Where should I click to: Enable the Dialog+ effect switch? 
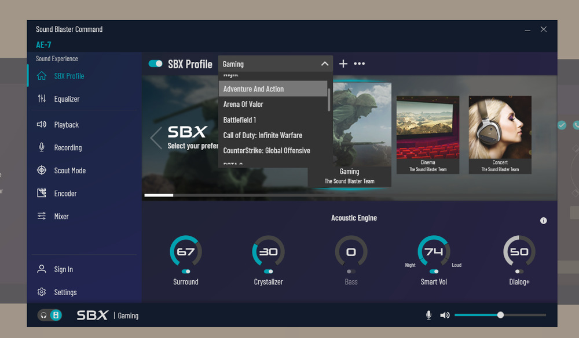coord(519,272)
